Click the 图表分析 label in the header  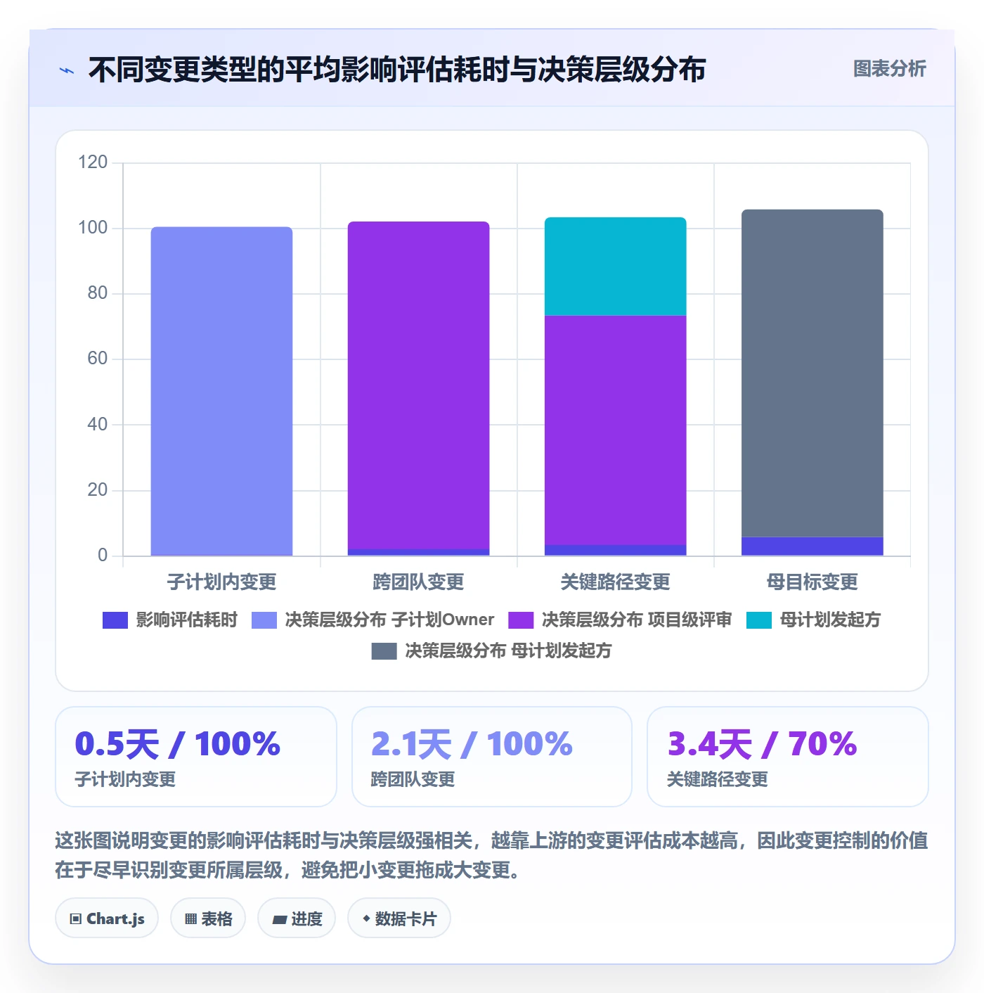click(x=890, y=69)
